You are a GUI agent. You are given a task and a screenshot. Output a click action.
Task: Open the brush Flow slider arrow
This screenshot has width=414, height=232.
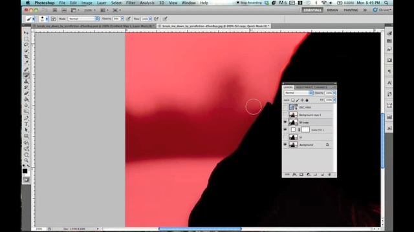tap(150, 19)
